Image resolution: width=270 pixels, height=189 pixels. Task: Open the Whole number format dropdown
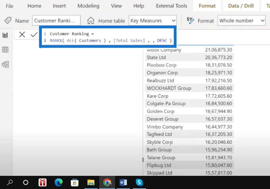[x=241, y=21]
